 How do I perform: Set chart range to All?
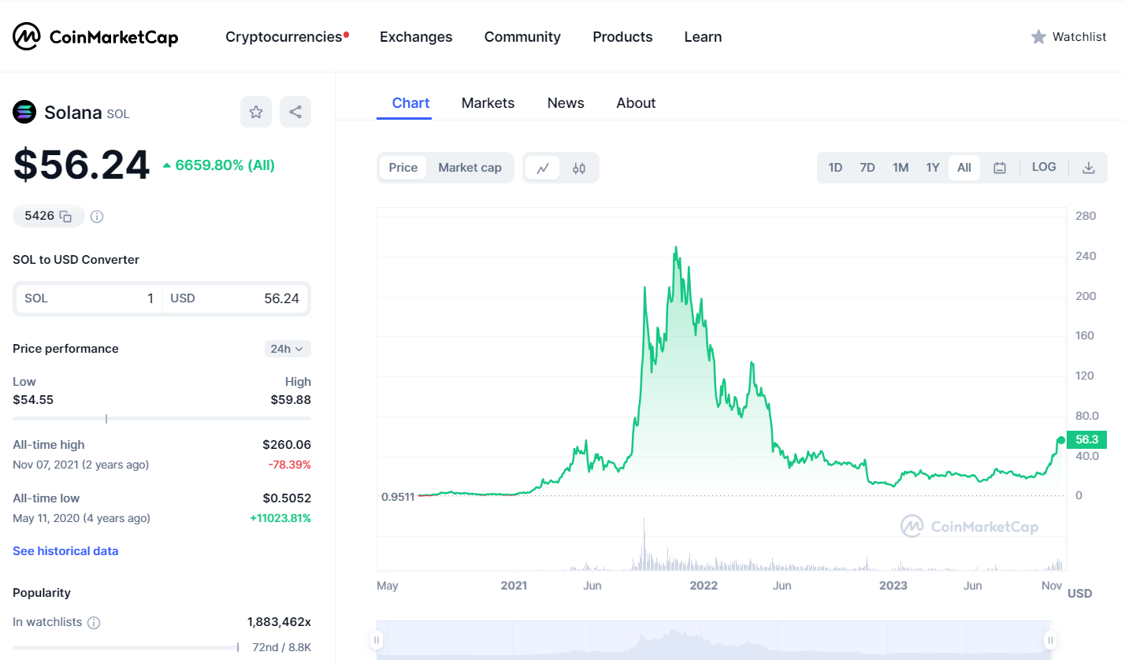[x=964, y=168]
